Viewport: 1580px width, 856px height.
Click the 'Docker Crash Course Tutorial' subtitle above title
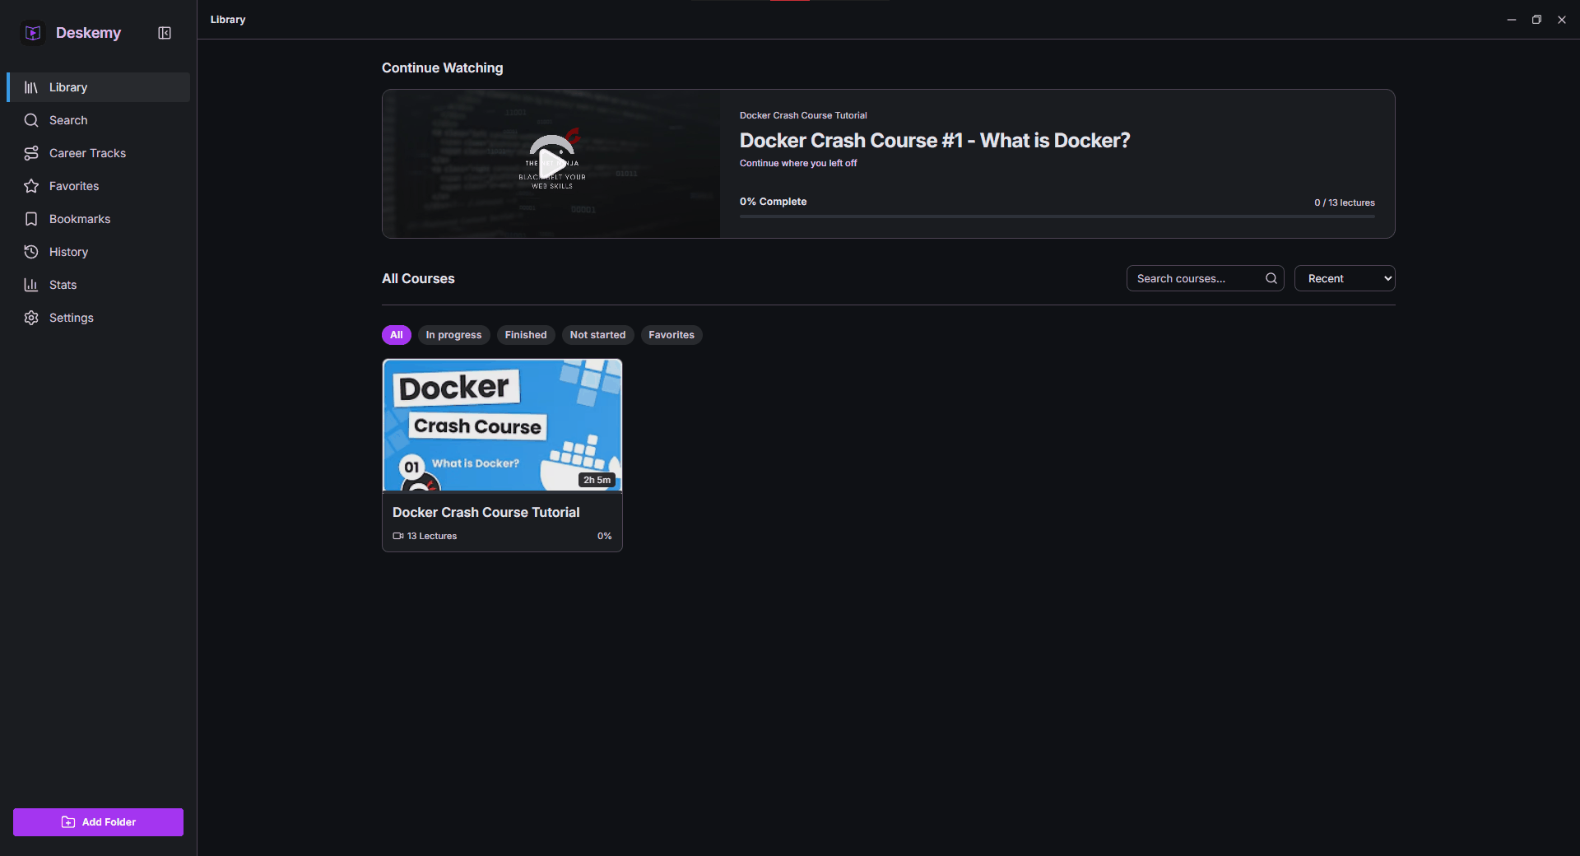tap(803, 115)
